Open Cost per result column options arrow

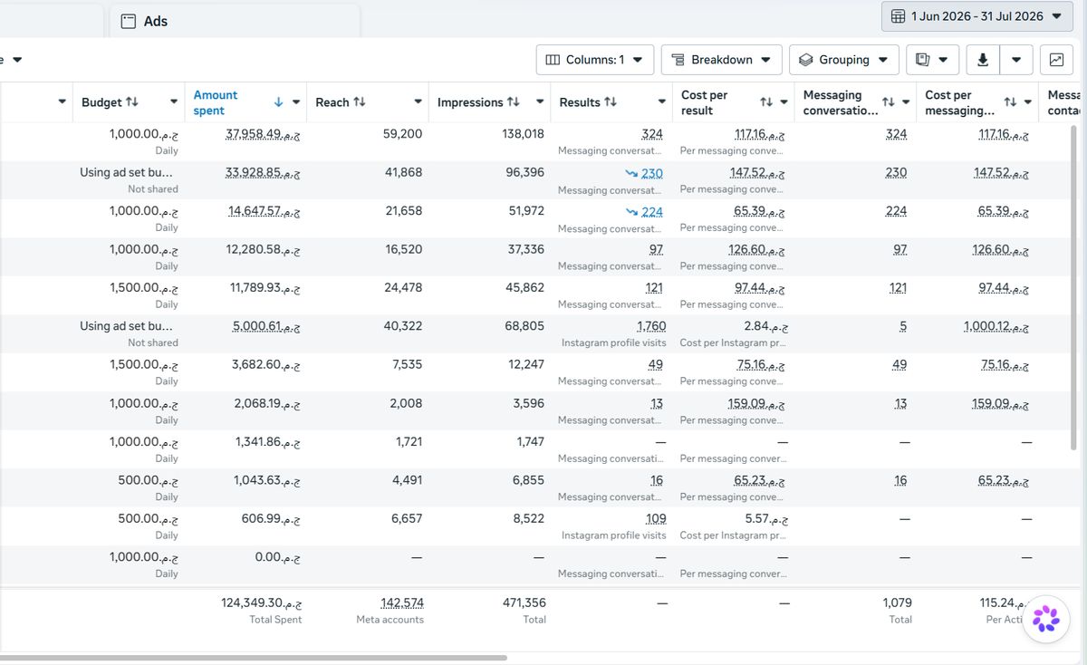[784, 102]
